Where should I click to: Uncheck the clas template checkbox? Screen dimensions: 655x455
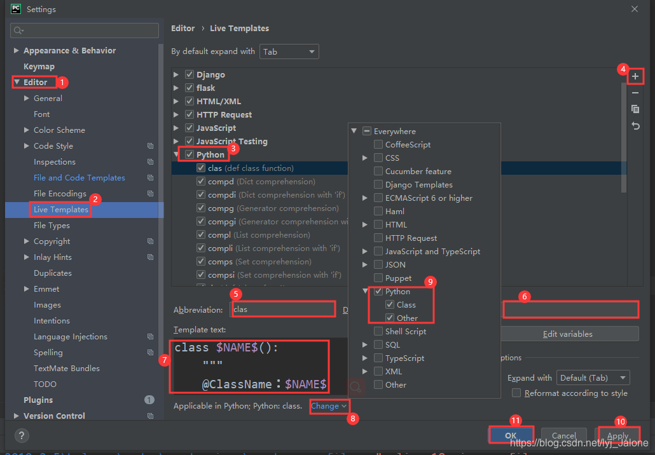pyautogui.click(x=201, y=168)
